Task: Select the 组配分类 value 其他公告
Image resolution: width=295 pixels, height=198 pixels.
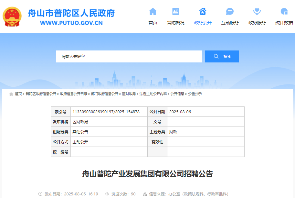Action: point(80,132)
